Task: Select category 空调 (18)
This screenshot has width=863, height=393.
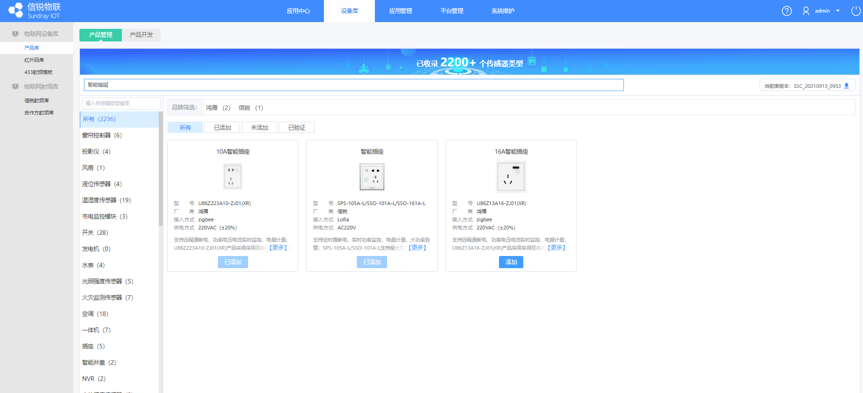Action: pos(119,314)
